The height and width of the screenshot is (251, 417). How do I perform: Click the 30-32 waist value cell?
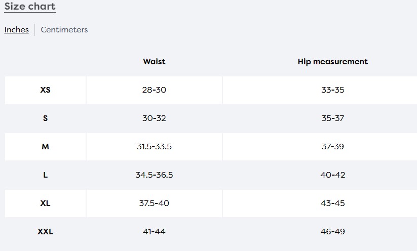click(154, 118)
